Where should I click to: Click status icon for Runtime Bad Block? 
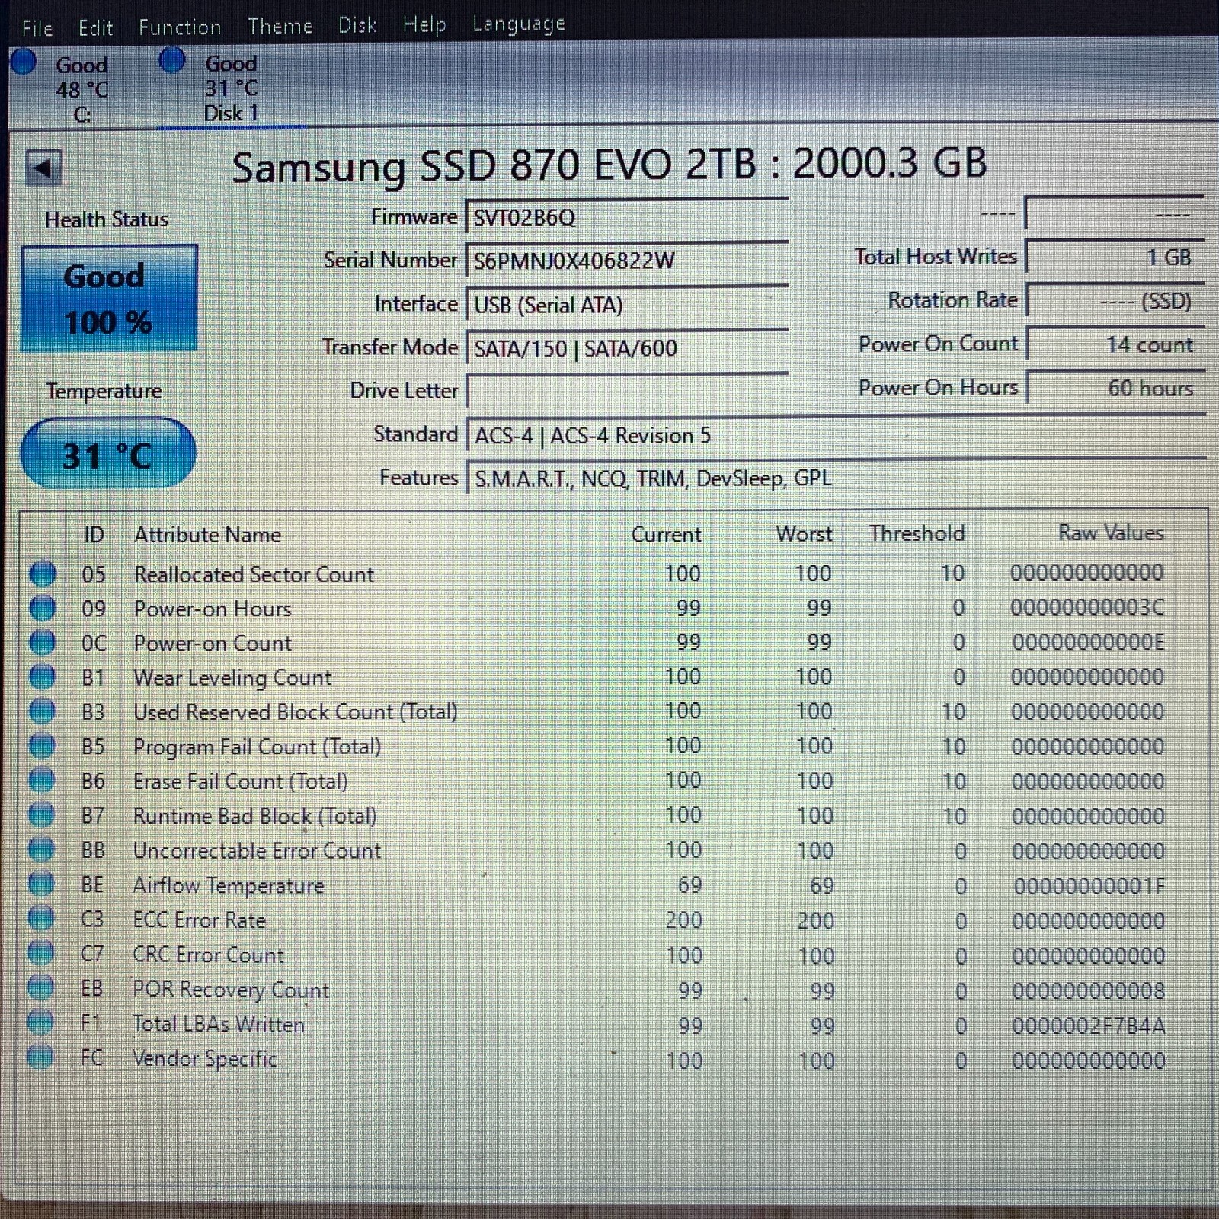coord(41,814)
